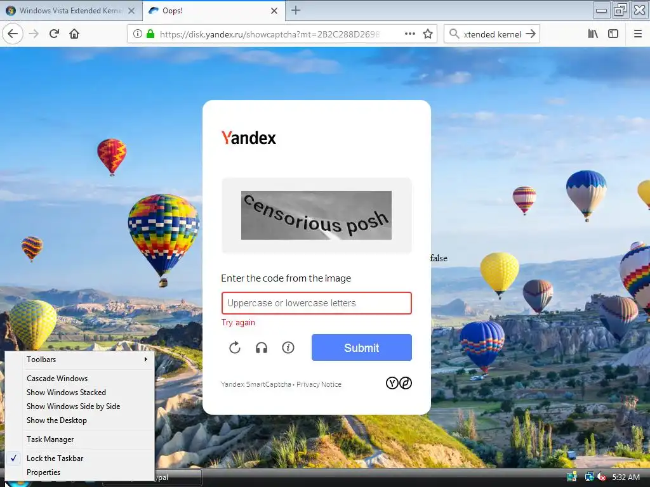Select the Oops! tab
The height and width of the screenshot is (487, 650).
click(x=213, y=11)
